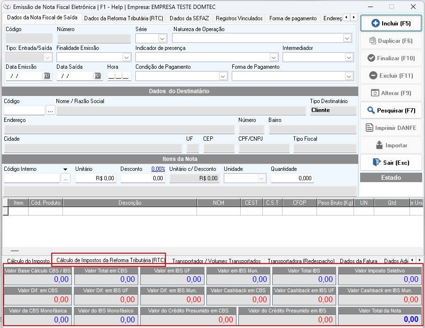Open the Indicador de presença dropdown
The image size is (425, 328).
coord(274,57)
